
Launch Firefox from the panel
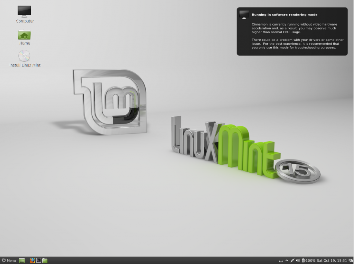32,261
